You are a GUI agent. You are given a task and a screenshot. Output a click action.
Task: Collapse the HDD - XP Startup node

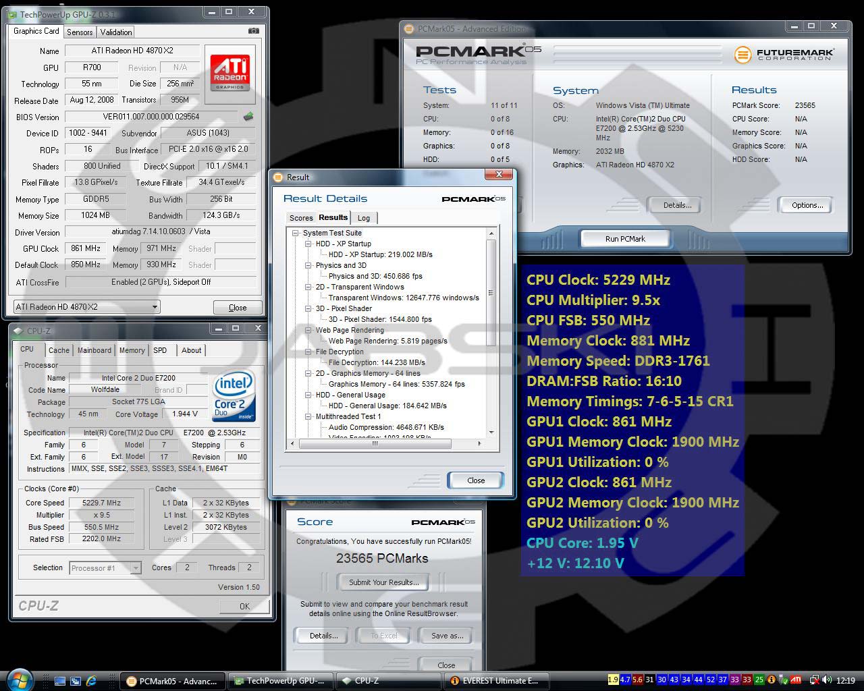coord(308,244)
